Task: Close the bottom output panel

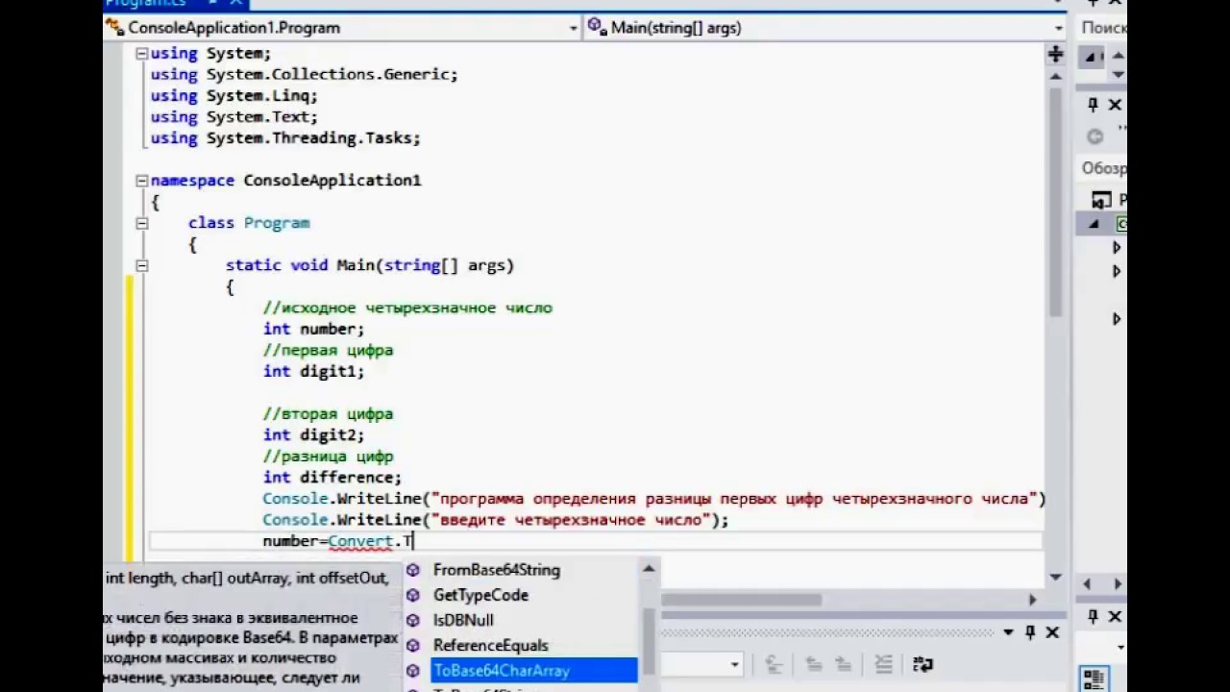Action: point(1052,632)
